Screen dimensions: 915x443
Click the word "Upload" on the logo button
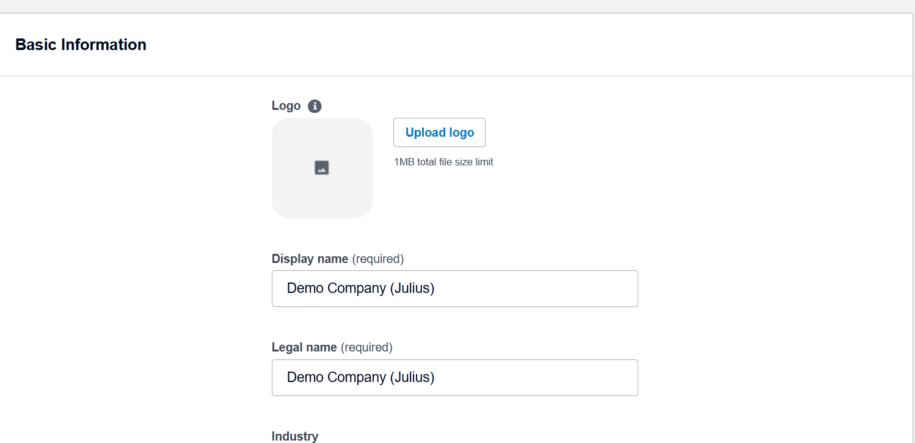(425, 132)
